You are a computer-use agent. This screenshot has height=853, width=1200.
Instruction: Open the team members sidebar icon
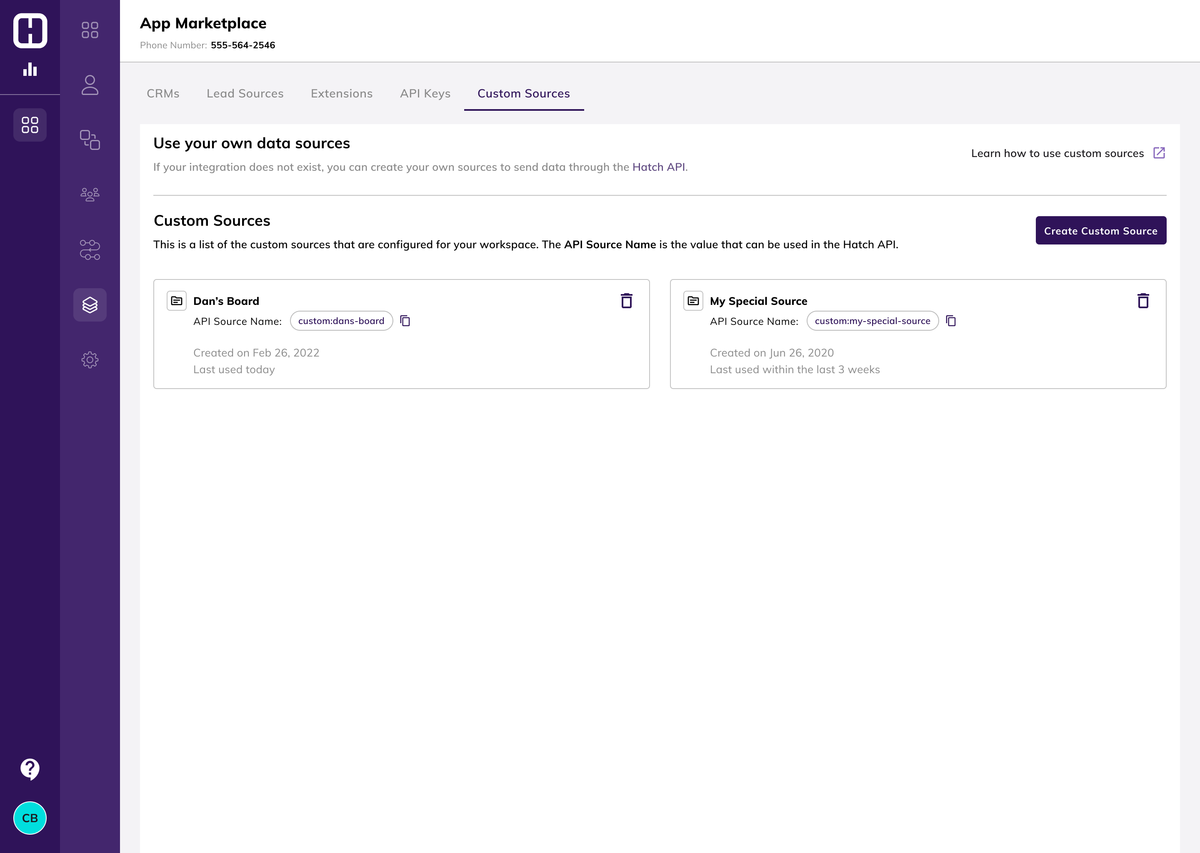[90, 195]
